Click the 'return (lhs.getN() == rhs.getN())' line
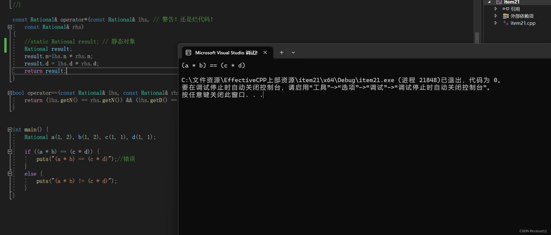 (x=101, y=100)
